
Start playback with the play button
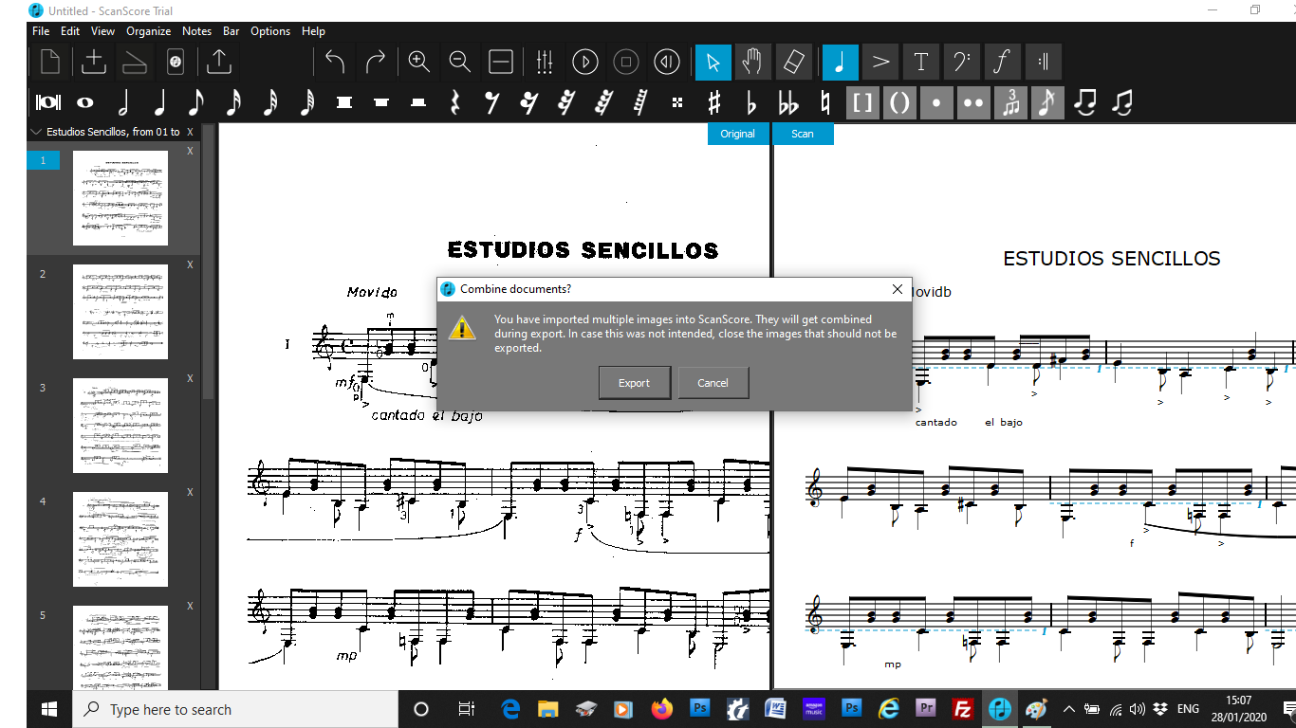tap(585, 63)
